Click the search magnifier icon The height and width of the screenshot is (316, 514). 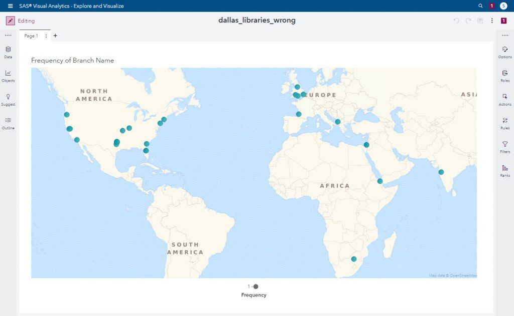click(480, 6)
